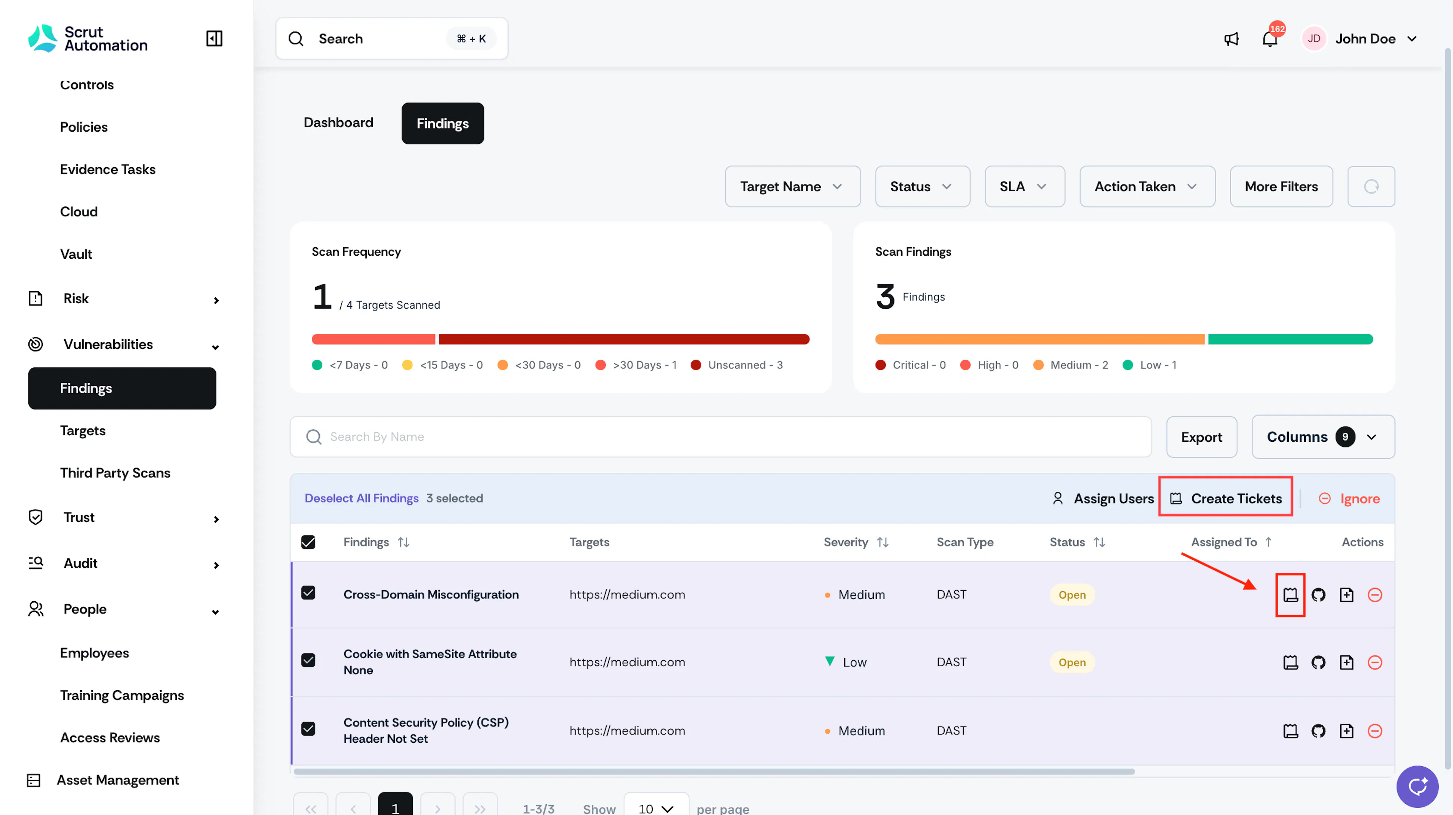Click ignore icon for Cookie with SameSite row
Image resolution: width=1453 pixels, height=815 pixels.
click(x=1375, y=662)
